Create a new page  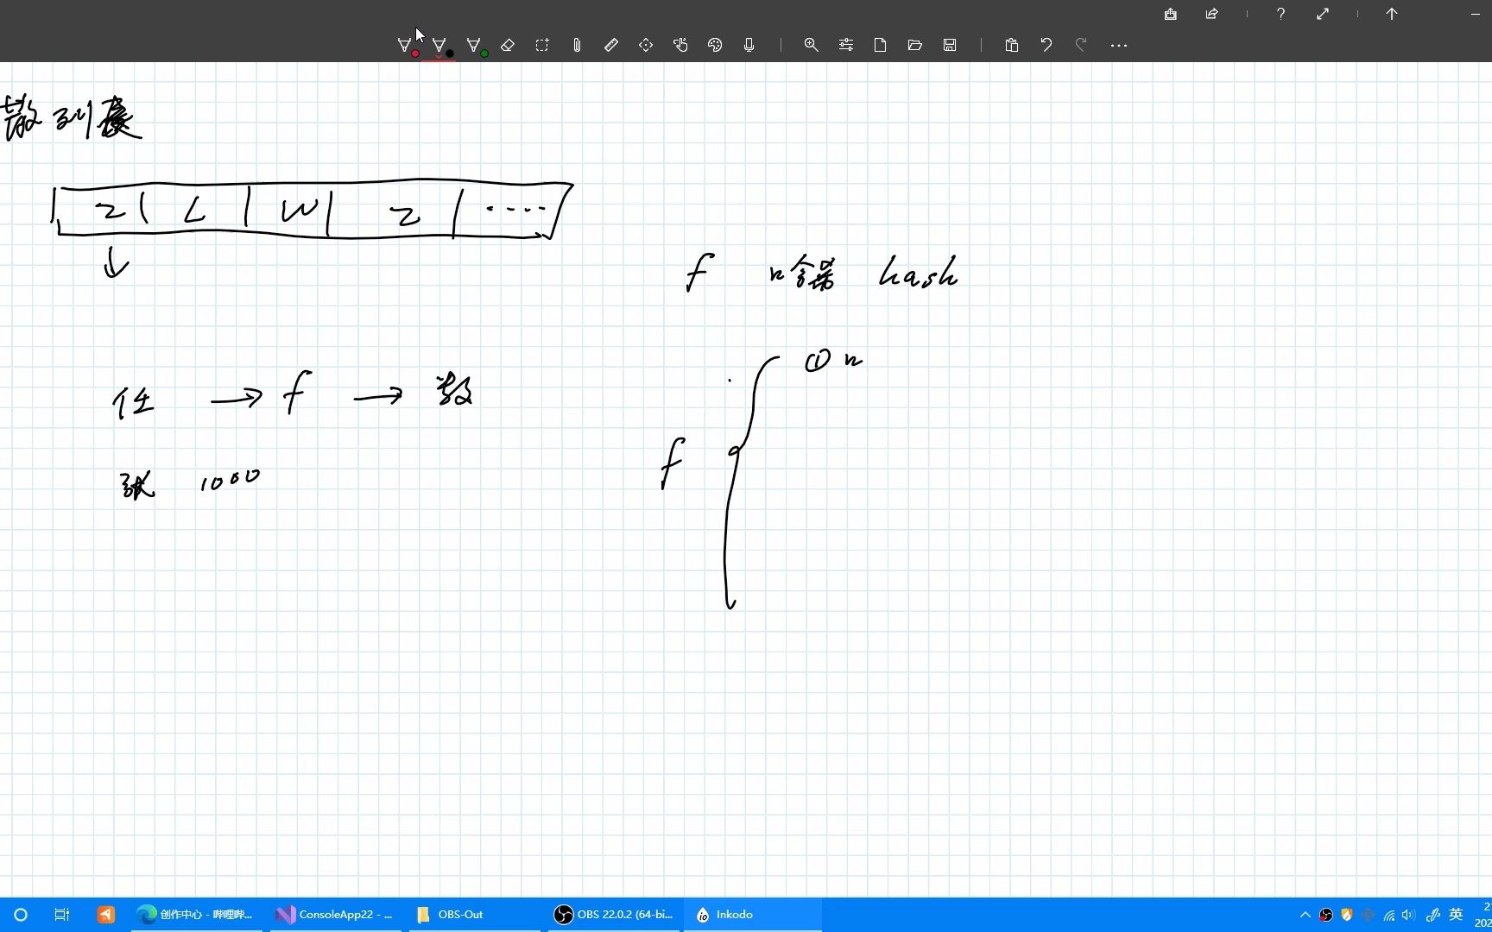tap(881, 45)
